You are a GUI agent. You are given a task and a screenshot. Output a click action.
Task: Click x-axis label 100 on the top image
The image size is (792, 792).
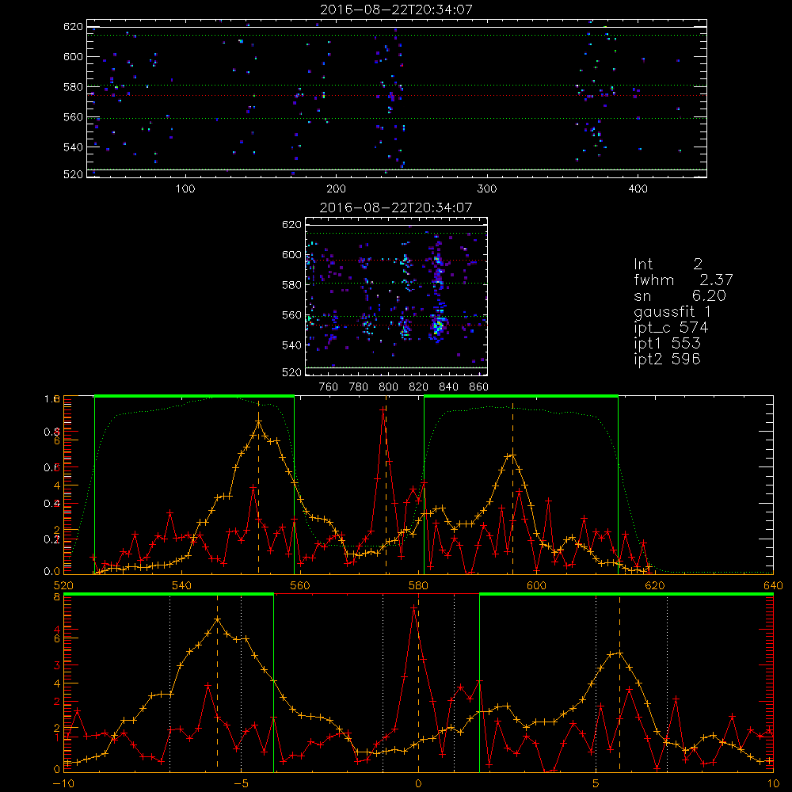185,189
